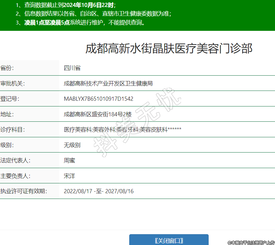Click the registration number MABLYX7B651010917D1542
The height and width of the screenshot is (245, 275).
[x=98, y=99]
